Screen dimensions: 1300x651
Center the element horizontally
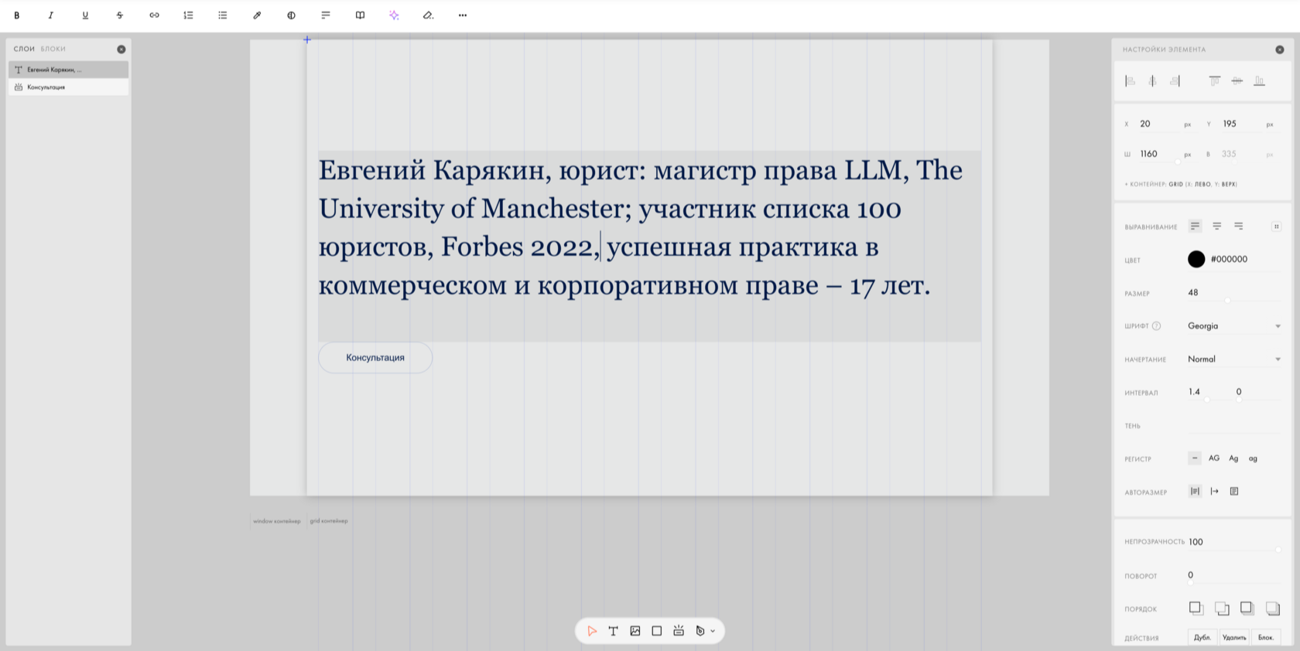(1152, 81)
